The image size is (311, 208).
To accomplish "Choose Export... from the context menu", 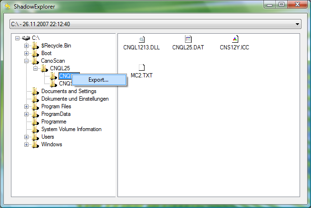I will click(99, 80).
